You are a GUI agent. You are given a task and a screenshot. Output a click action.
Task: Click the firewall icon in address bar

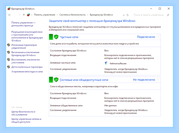[29, 15]
